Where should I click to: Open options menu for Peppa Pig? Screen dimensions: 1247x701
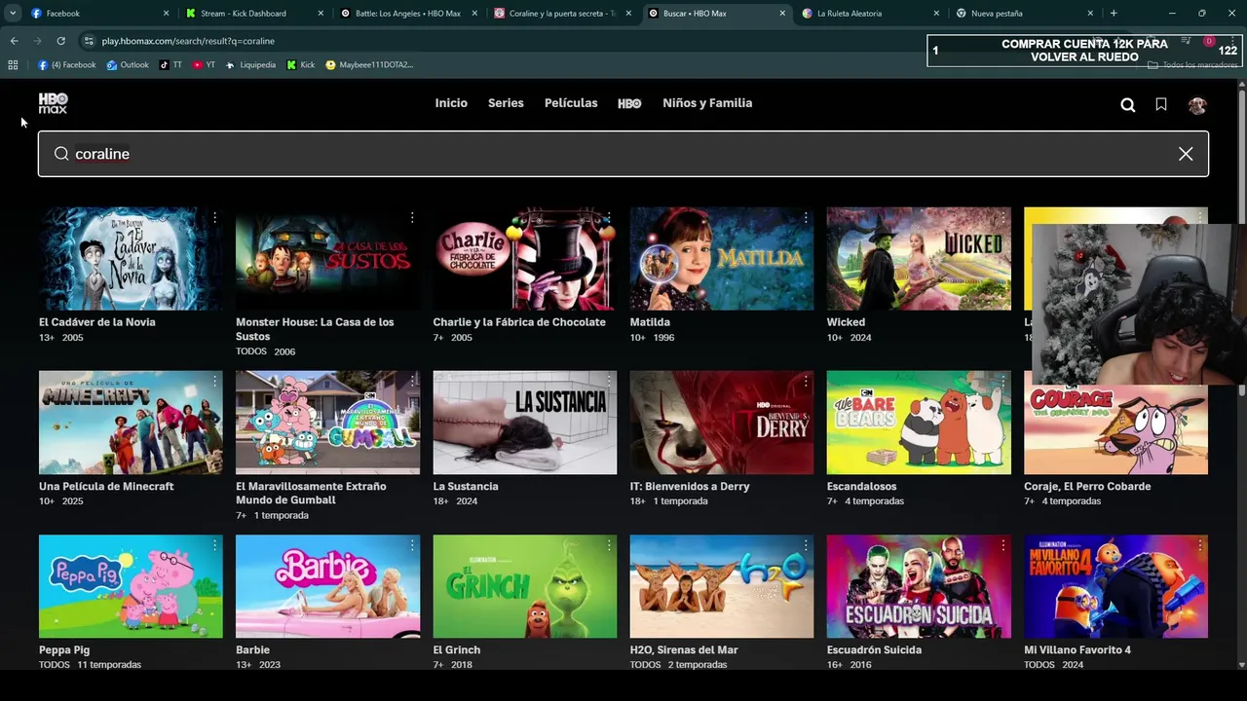214,546
